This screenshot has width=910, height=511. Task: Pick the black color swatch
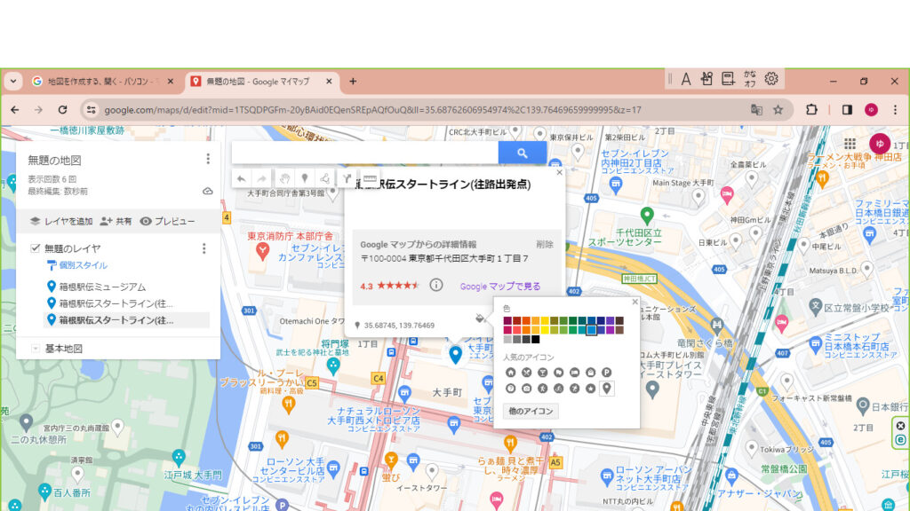[536, 340]
